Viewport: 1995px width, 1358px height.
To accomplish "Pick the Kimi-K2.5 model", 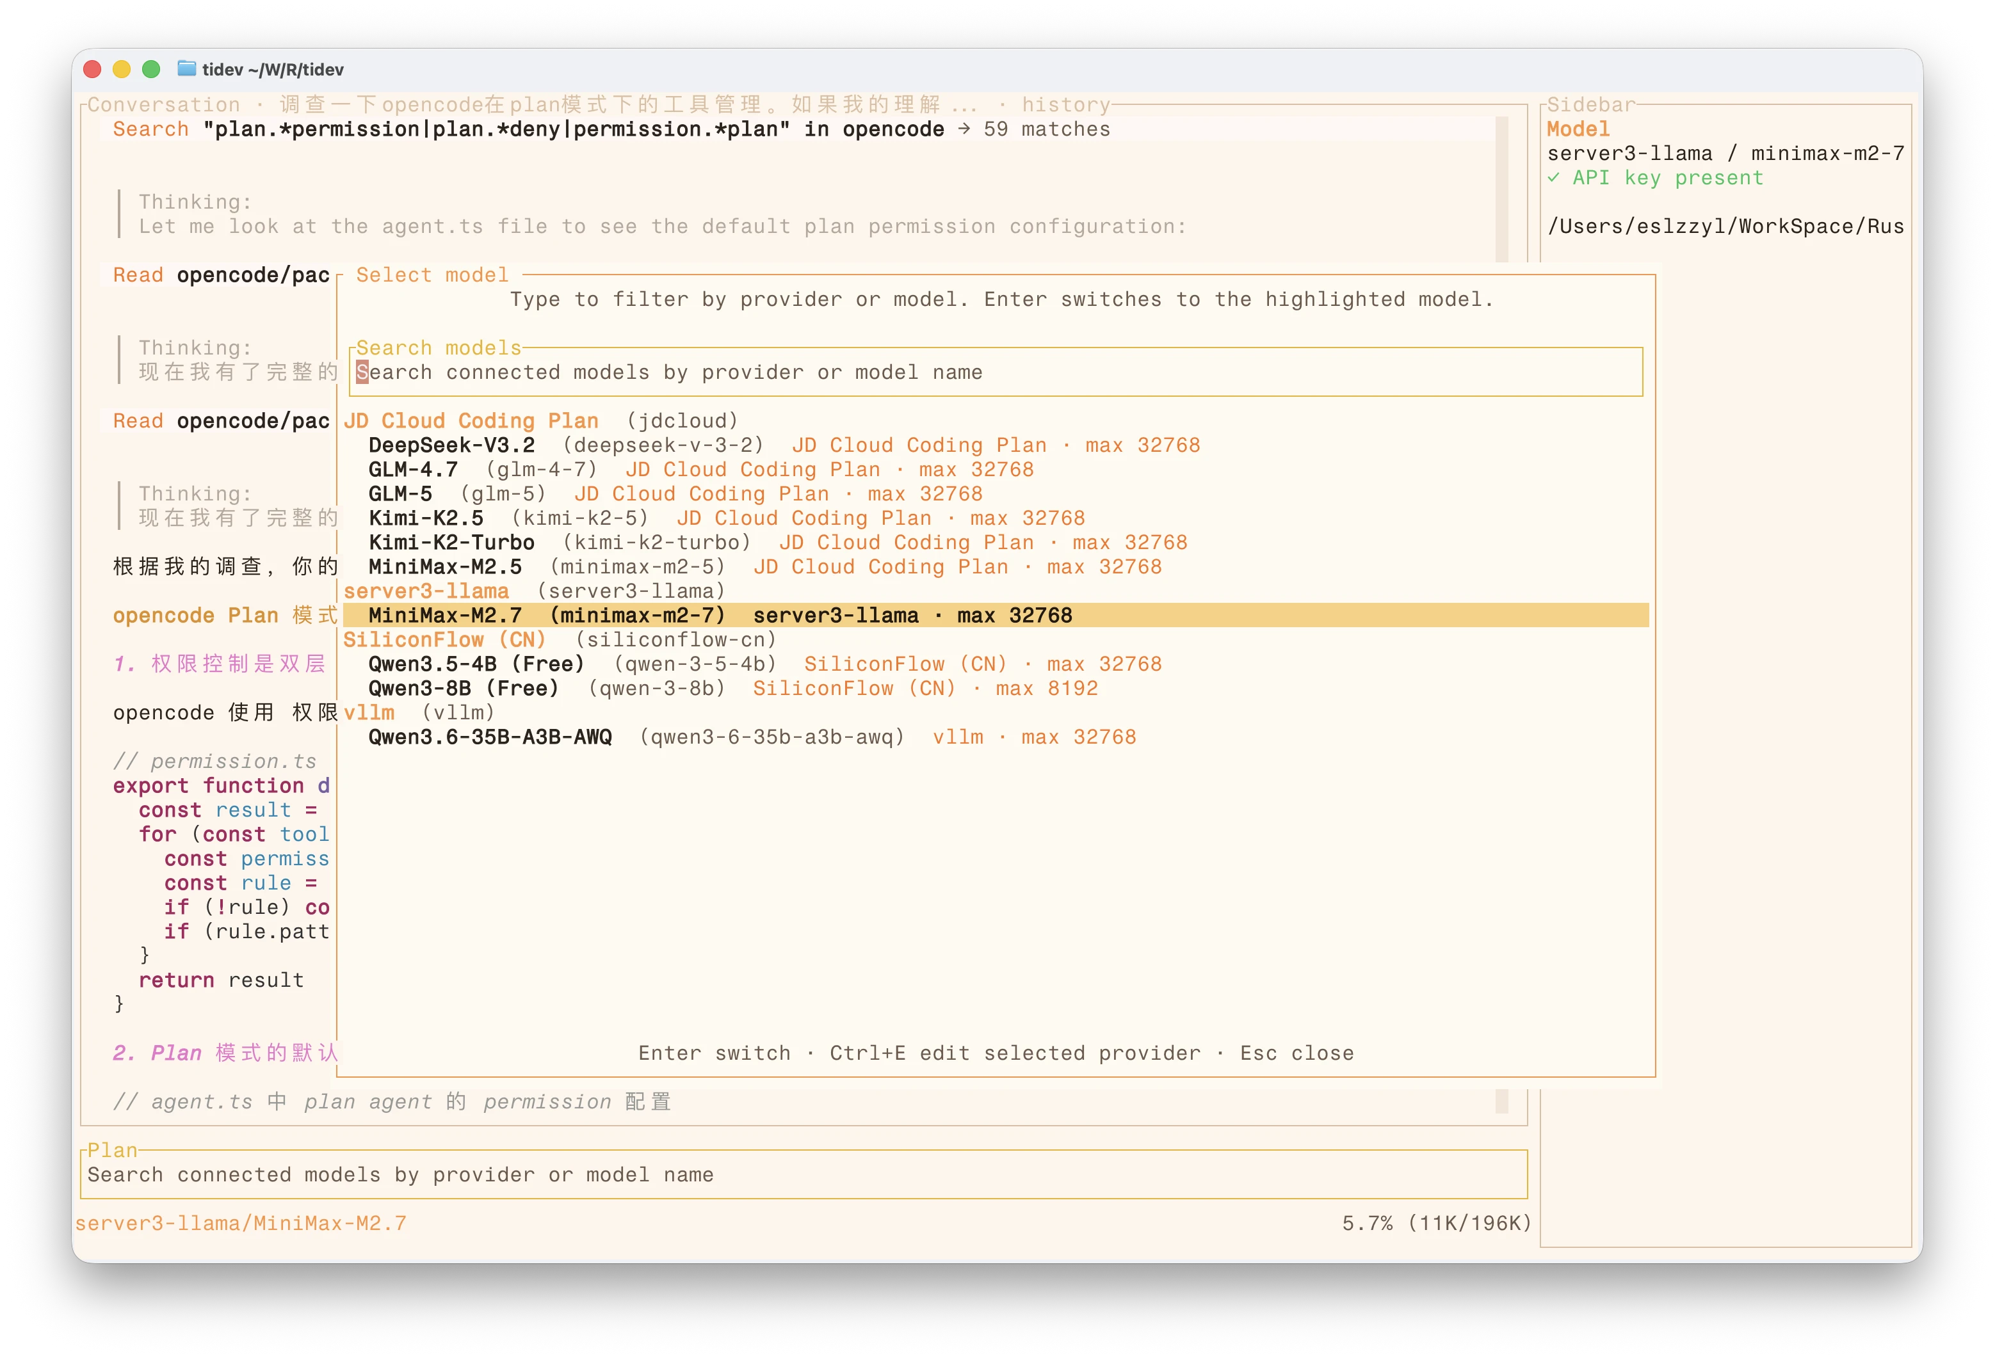I will [426, 518].
